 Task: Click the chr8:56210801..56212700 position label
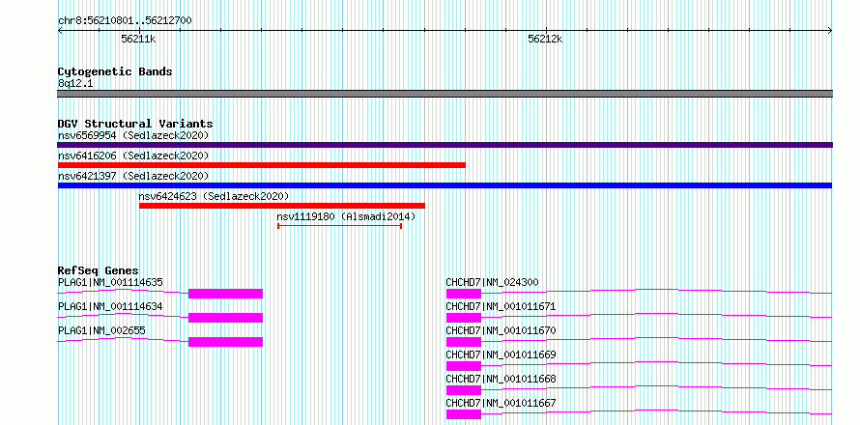pos(125,21)
